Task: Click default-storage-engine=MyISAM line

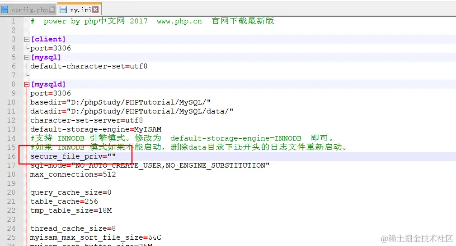Action: pos(96,129)
